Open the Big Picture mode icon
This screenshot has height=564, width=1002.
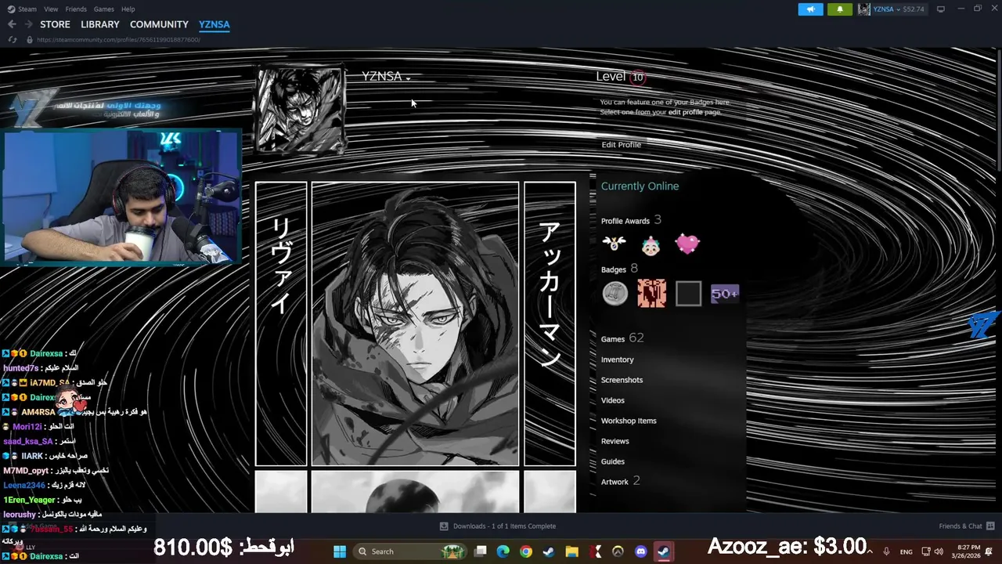(x=941, y=9)
